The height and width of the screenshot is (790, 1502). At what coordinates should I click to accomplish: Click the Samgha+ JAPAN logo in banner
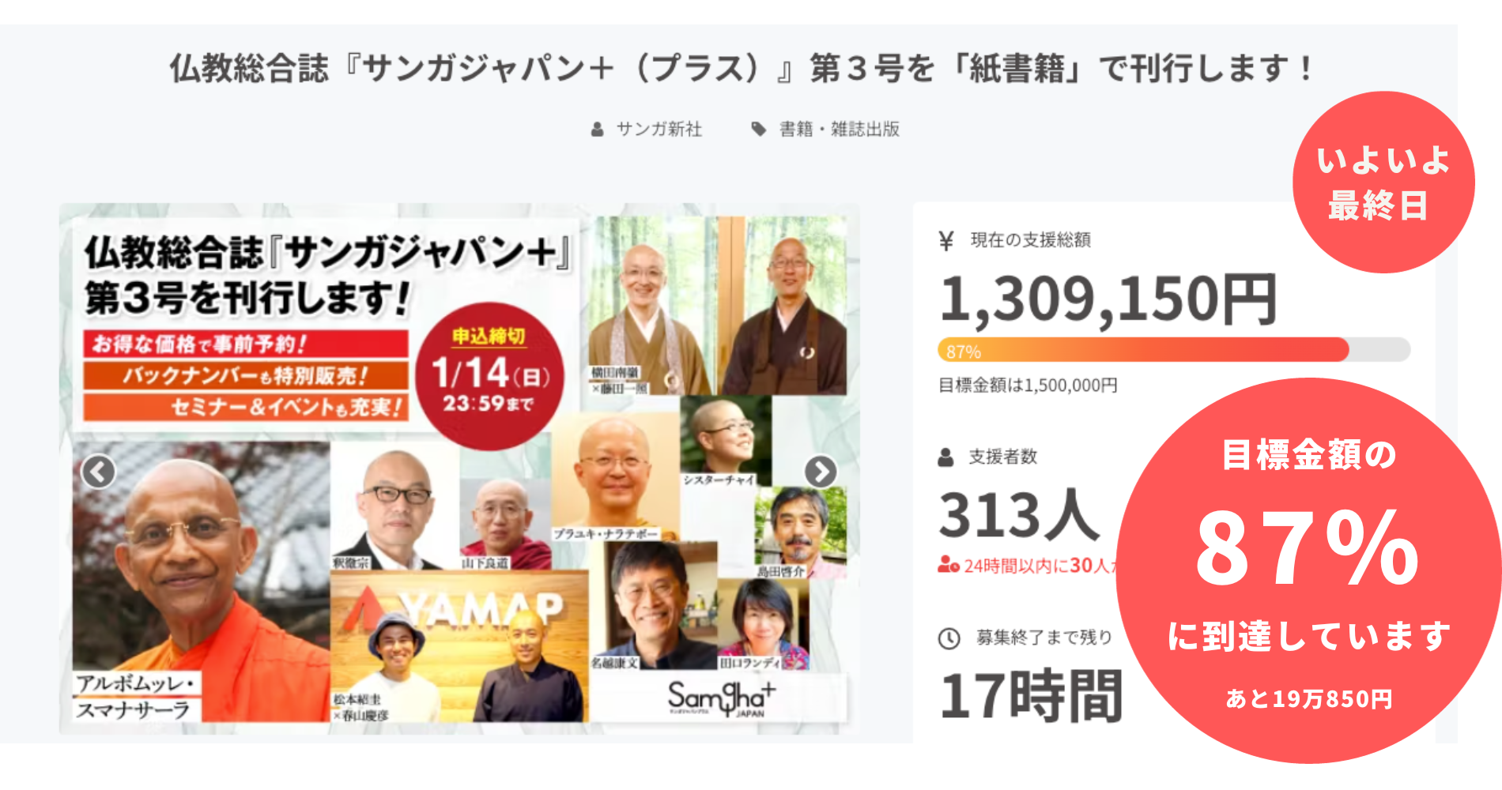[721, 699]
